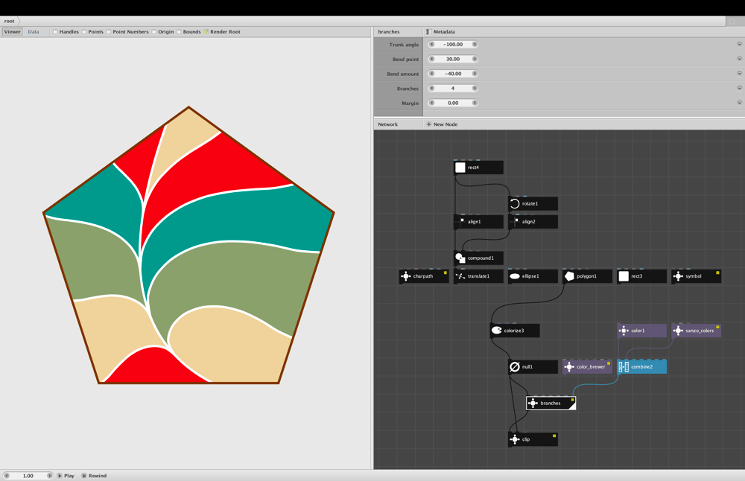Select the align2 node icon
Image resolution: width=745 pixels, height=481 pixels.
pos(515,222)
